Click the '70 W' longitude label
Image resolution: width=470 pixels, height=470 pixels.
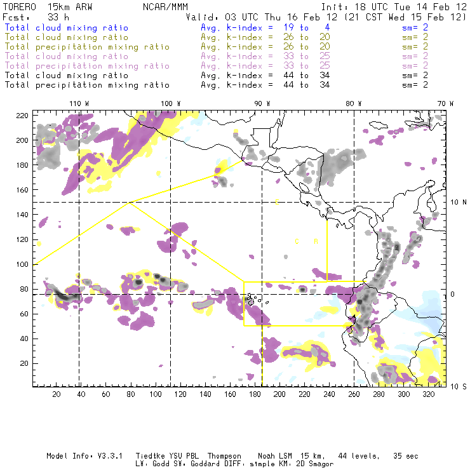coord(445,104)
